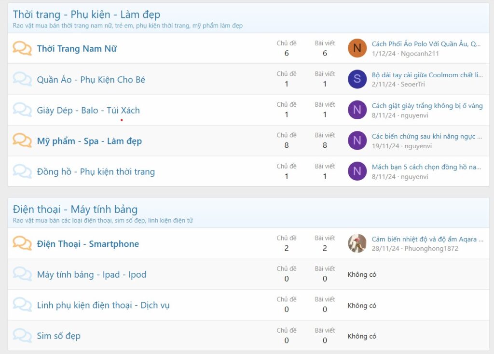Select the speech bubble icon for Mỹ phẩm - Spa - Làm đẹp
Viewport: 494px width, 354px height.
(22, 141)
